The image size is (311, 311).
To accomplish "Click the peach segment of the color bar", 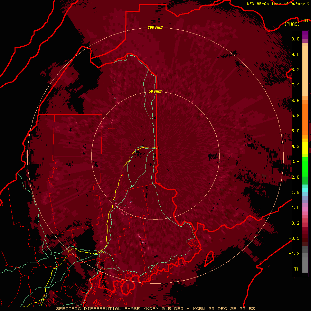I will [x=305, y=71].
